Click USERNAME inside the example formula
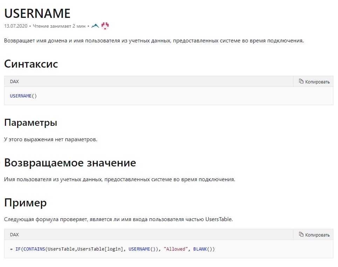The height and width of the screenshot is (267, 338). pyautogui.click(x=139, y=249)
